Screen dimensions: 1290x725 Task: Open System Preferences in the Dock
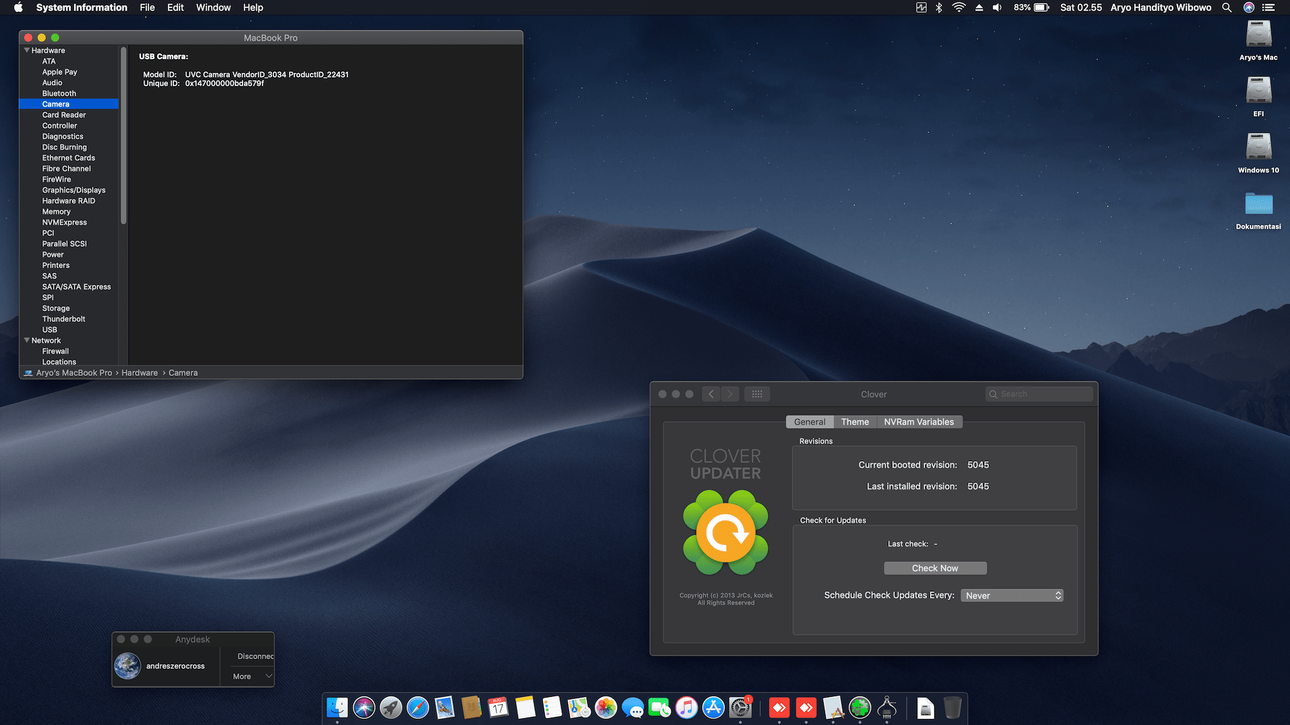pyautogui.click(x=740, y=708)
